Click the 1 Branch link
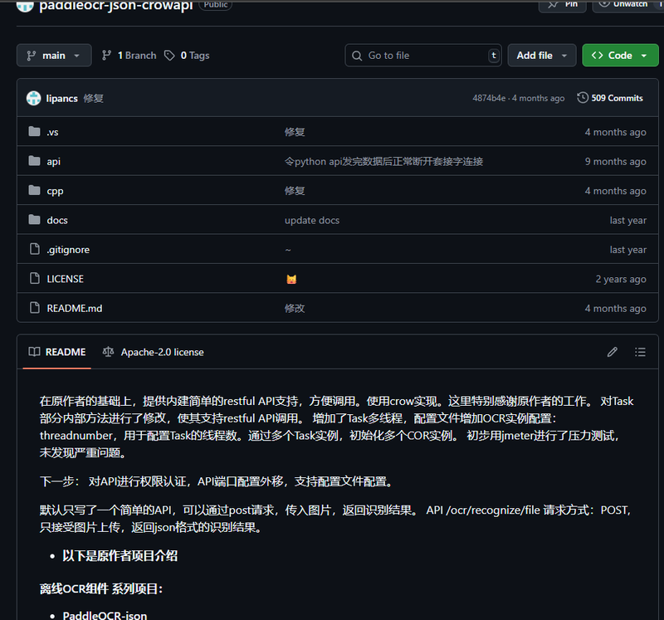 (129, 56)
